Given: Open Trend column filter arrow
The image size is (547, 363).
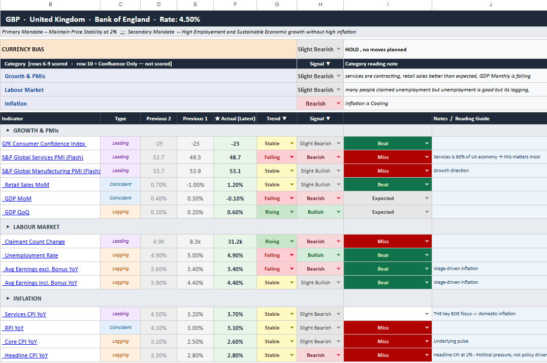Looking at the screenshot, I should tap(284, 119).
